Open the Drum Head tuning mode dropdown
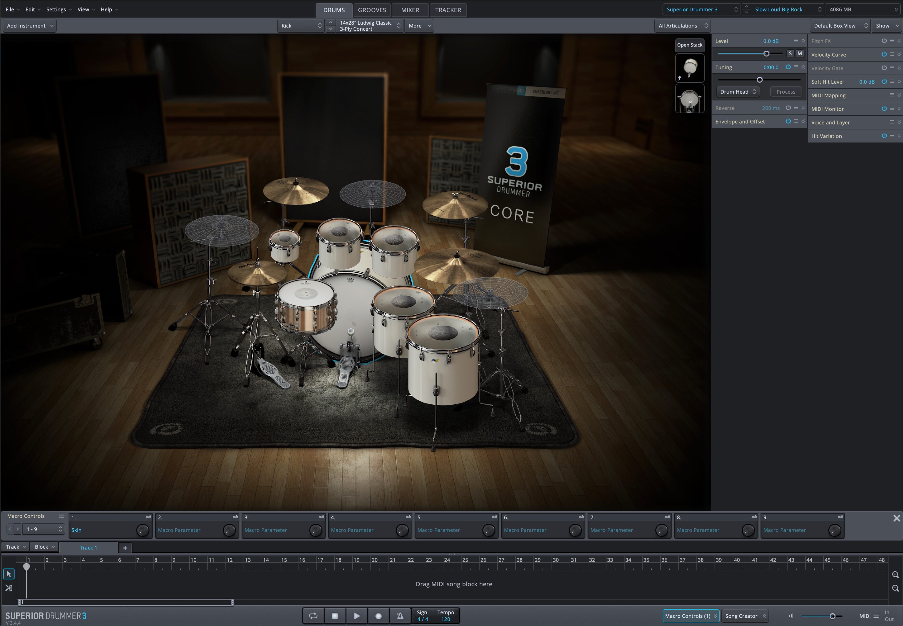 [738, 92]
